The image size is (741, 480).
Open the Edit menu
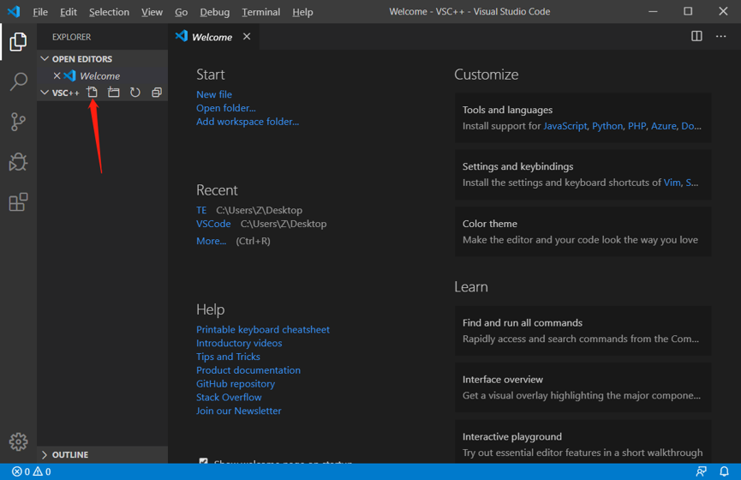pyautogui.click(x=69, y=12)
